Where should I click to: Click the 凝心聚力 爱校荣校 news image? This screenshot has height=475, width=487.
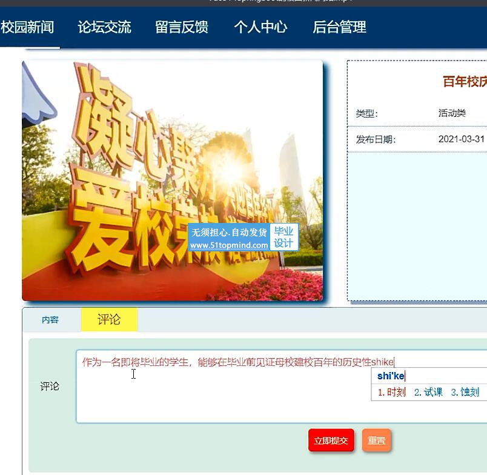[173, 181]
